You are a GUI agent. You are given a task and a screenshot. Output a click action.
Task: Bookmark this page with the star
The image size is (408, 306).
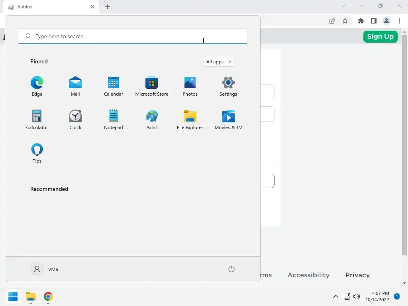click(x=345, y=21)
